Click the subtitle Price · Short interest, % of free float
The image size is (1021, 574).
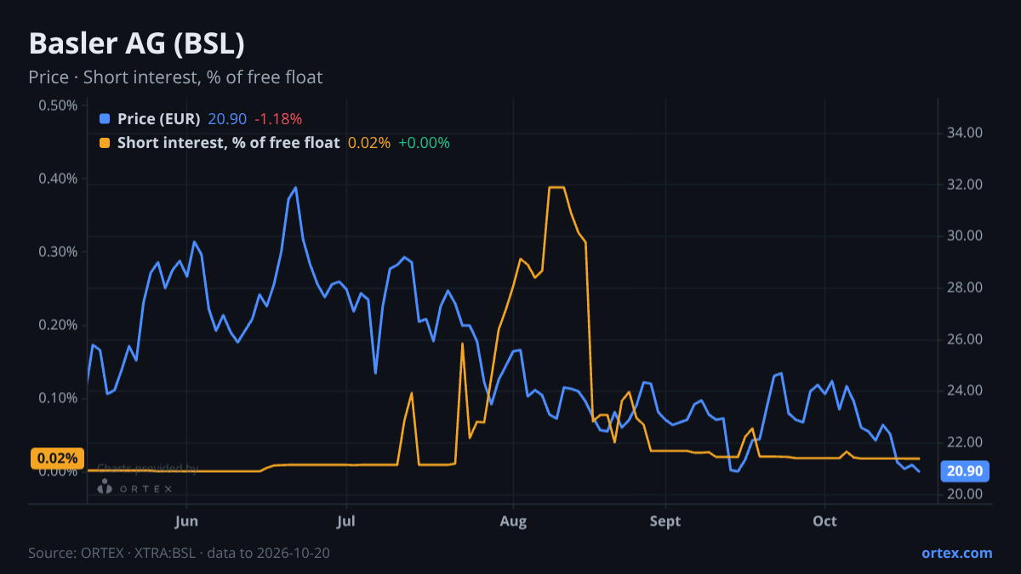click(175, 77)
